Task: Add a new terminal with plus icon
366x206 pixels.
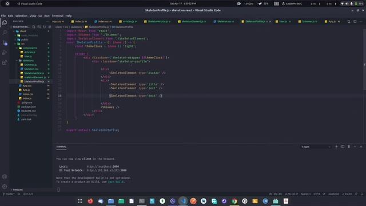Action: tap(336, 146)
